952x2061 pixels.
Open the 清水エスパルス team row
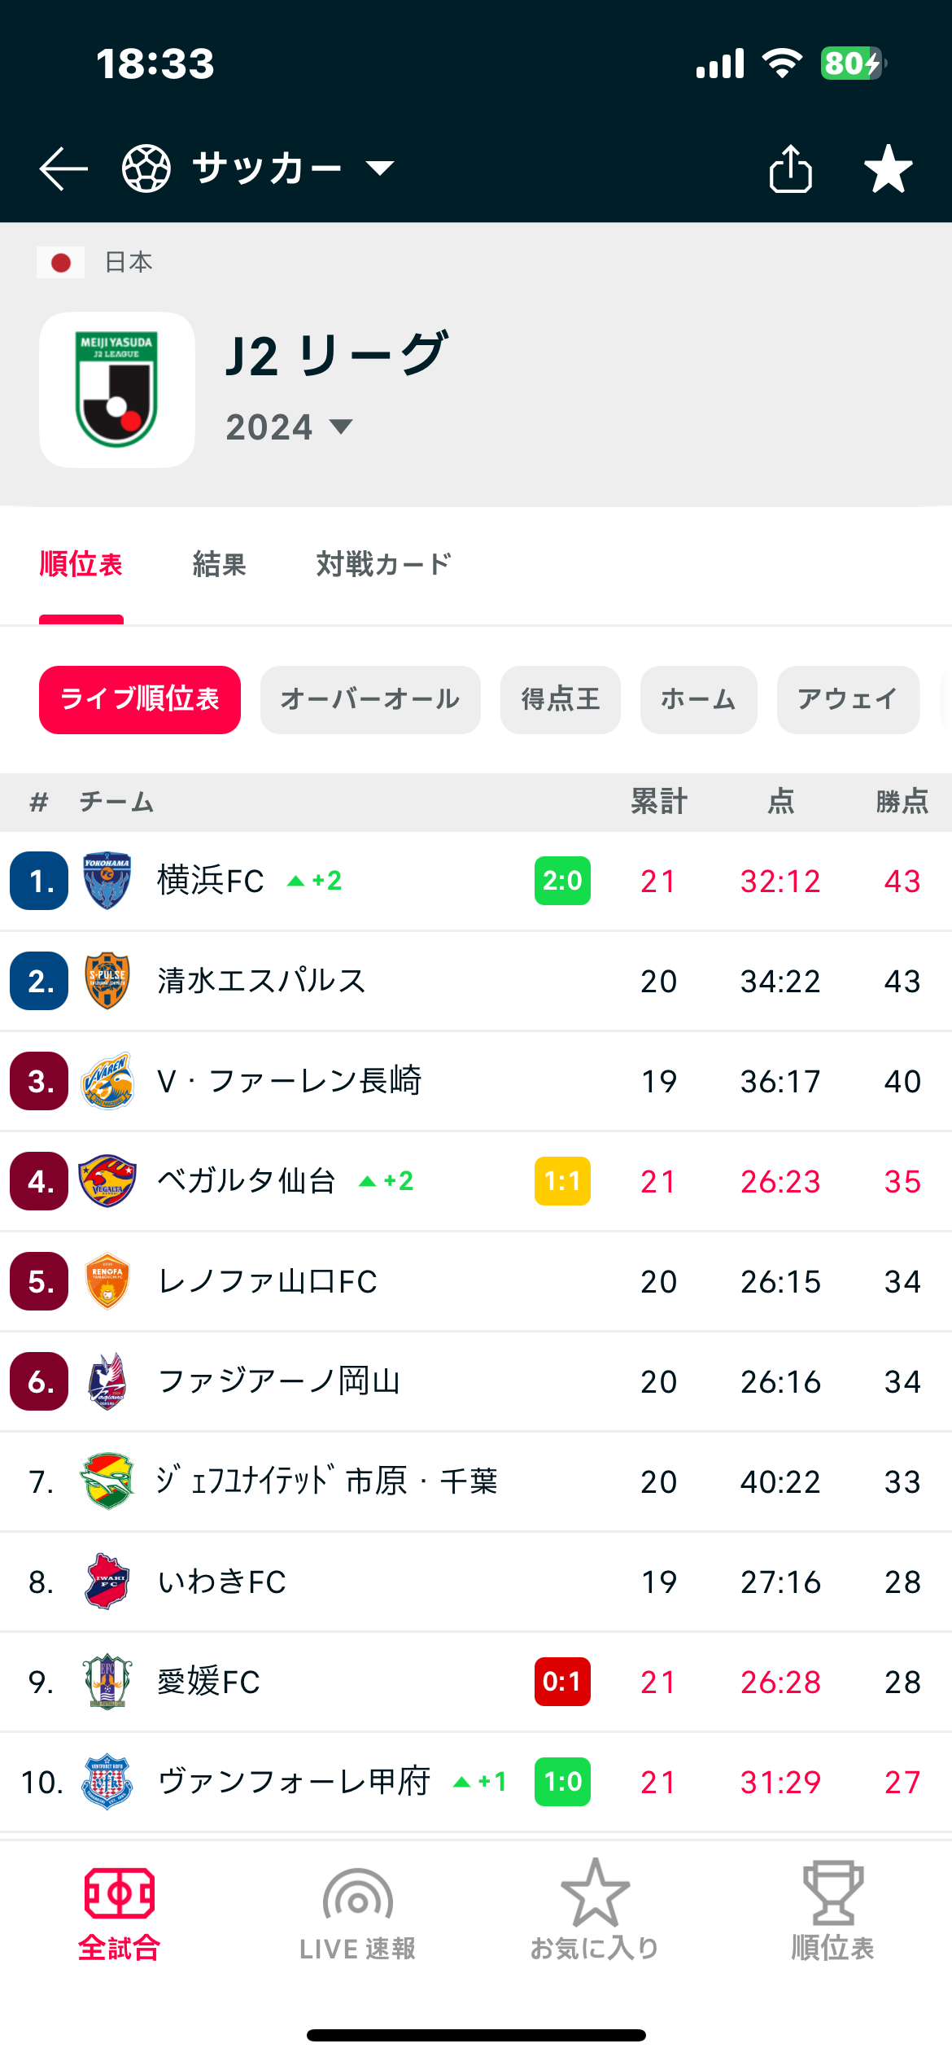pyautogui.click(x=476, y=981)
